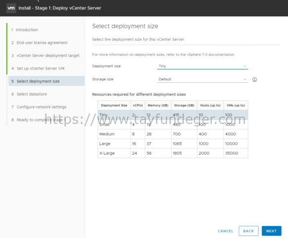Click the Resources required for different deployment sizes heading
Screen dimensions: 288x238
[x=139, y=94]
